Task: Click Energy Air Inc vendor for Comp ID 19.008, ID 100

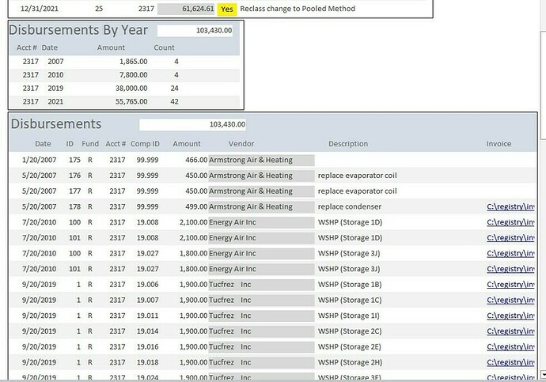Action: point(261,222)
